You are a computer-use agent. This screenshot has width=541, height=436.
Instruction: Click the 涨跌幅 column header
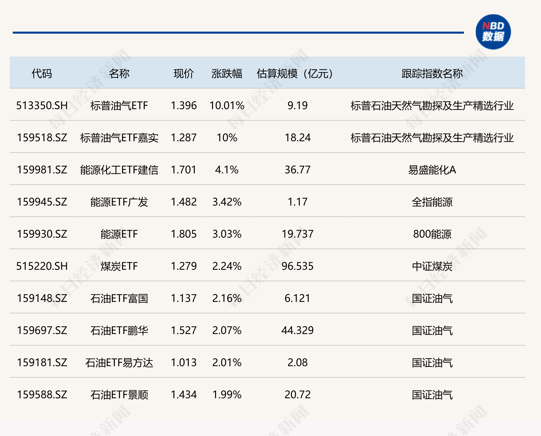[x=227, y=74]
